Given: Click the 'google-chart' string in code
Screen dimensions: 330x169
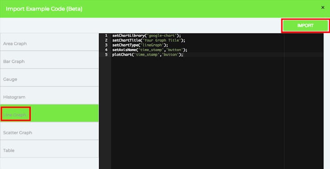Looking at the screenshot, I should click(162, 36).
